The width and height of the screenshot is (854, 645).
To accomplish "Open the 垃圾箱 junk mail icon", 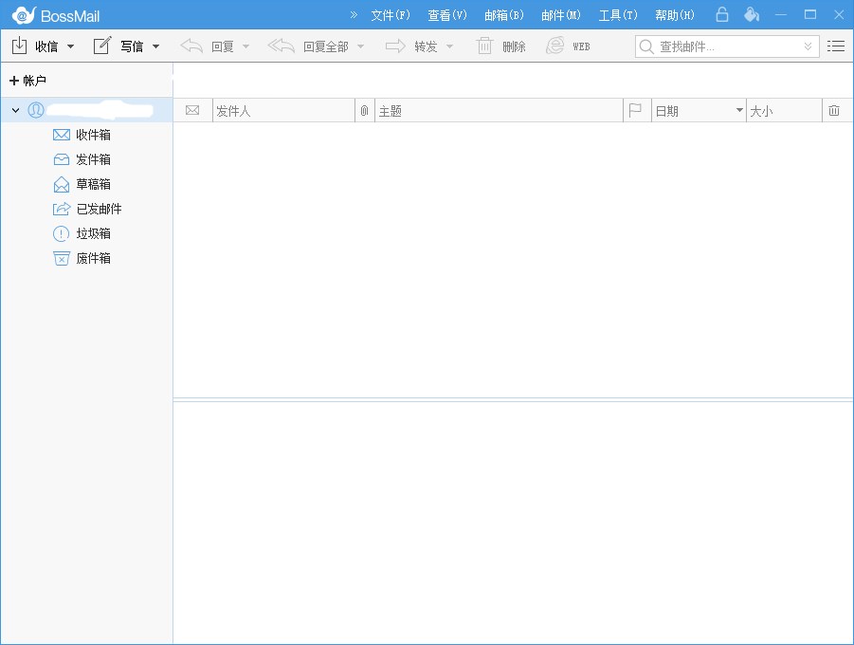I will pos(61,233).
